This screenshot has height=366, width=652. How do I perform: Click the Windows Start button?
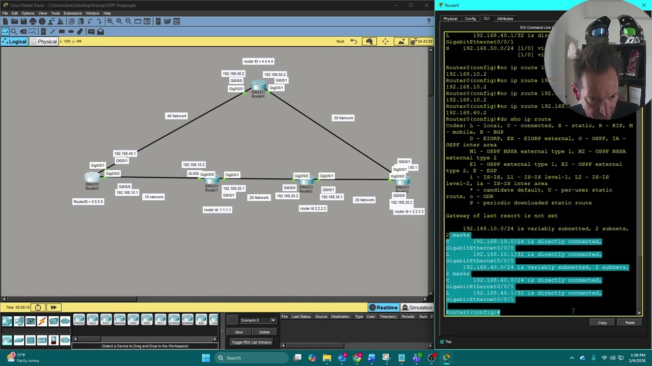tap(206, 358)
